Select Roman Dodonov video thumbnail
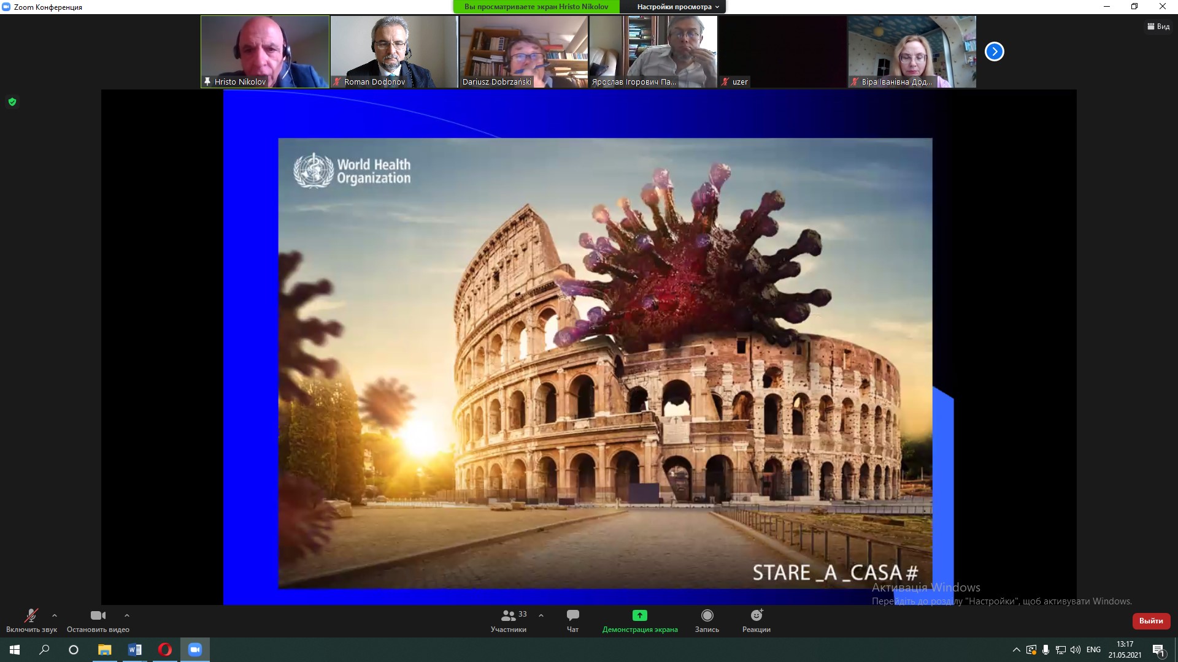The width and height of the screenshot is (1178, 662). click(394, 51)
